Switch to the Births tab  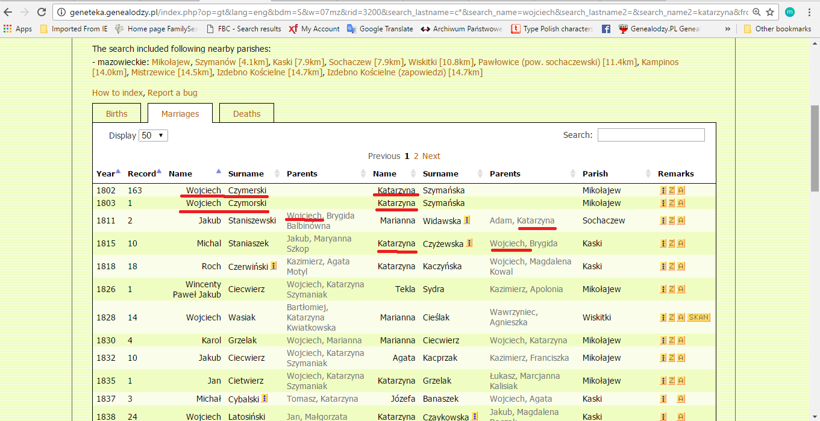117,114
